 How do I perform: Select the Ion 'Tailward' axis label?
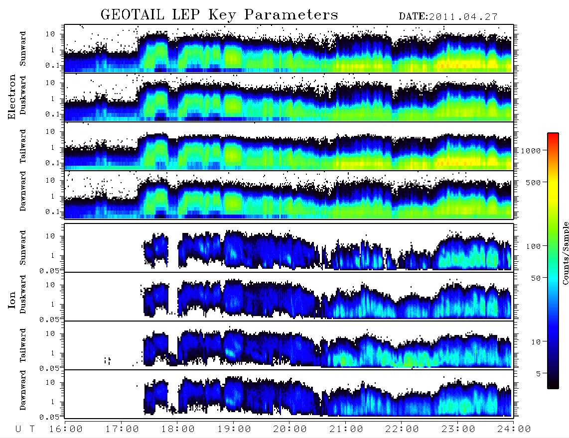[x=23, y=345]
